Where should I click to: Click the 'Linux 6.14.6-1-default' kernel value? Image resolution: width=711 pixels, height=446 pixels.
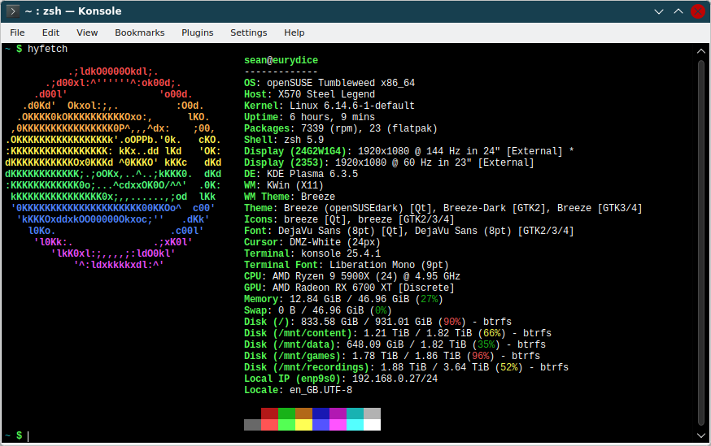coord(352,106)
